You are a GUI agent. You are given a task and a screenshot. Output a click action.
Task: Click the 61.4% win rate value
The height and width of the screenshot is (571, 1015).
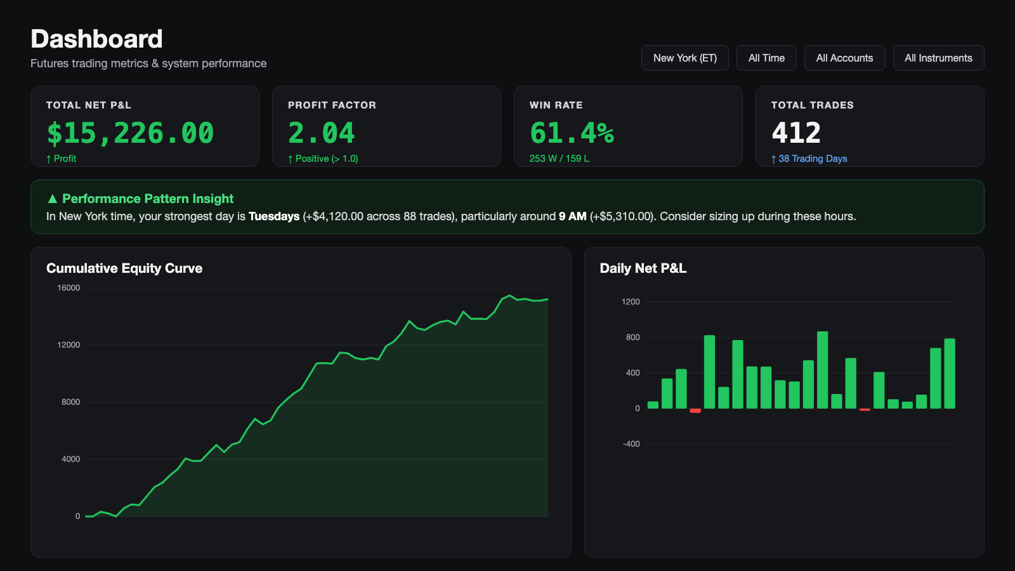(x=572, y=133)
